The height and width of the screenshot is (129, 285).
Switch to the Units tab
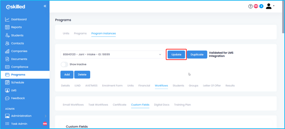(66, 33)
